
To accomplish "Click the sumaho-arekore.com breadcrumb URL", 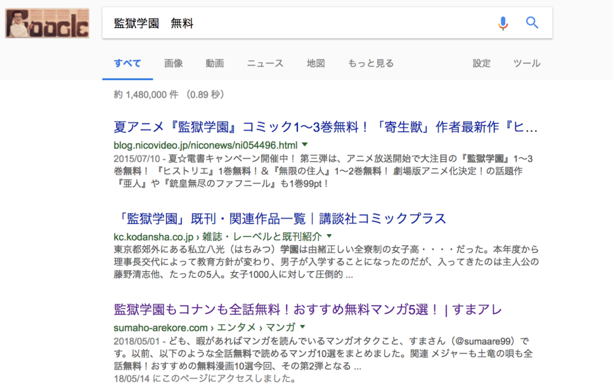I will click(204, 328).
